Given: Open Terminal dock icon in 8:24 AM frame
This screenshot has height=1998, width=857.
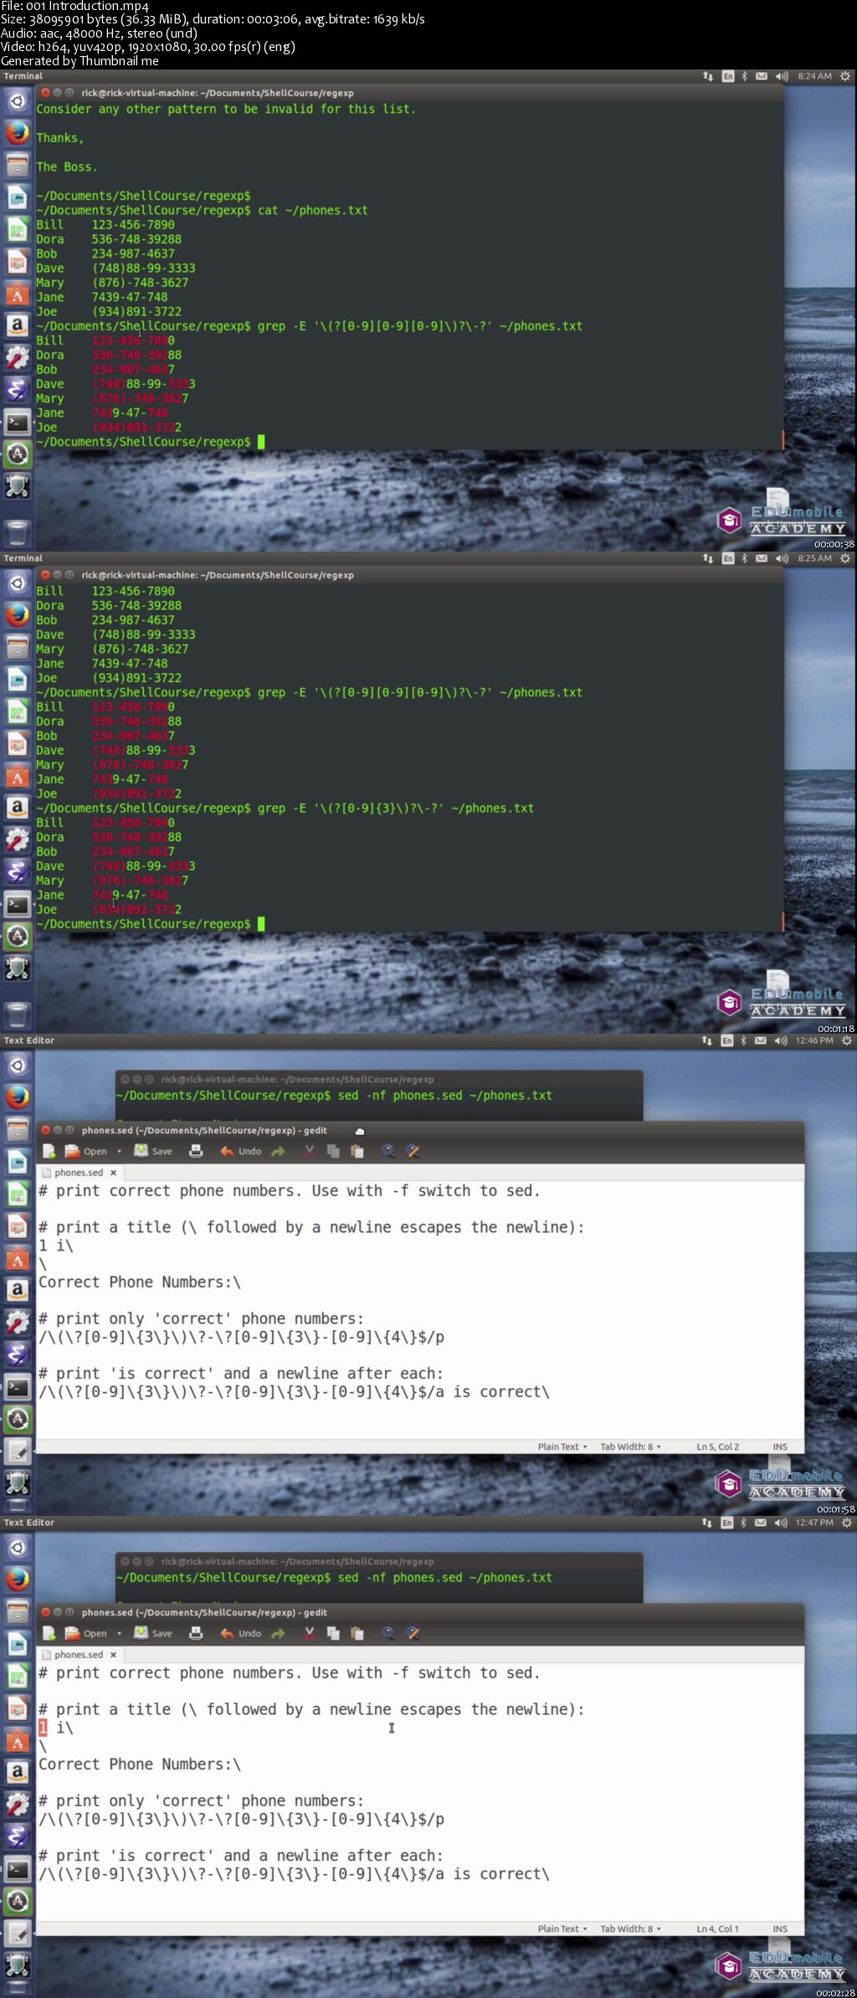Looking at the screenshot, I should tap(18, 422).
